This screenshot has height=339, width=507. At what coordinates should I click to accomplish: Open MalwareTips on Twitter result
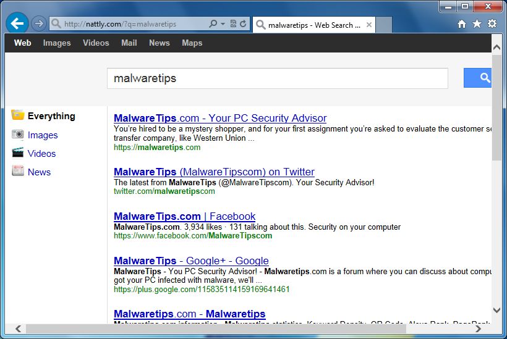[x=214, y=172]
